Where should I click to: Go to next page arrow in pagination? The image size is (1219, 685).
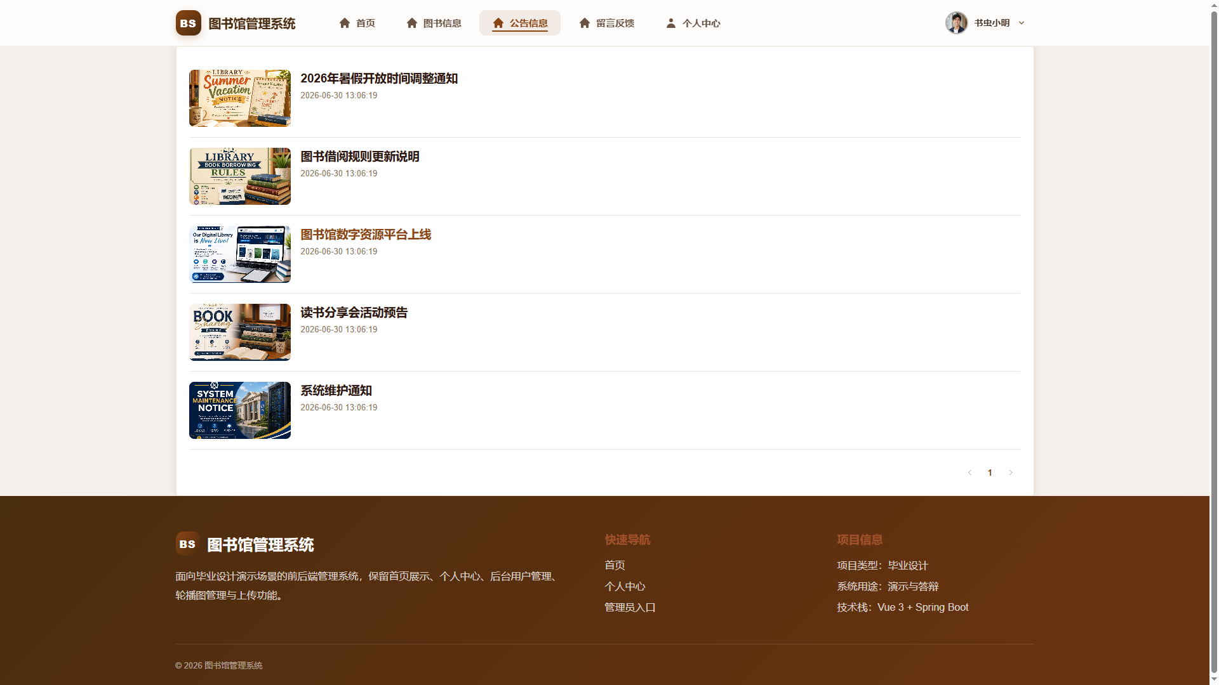(x=1011, y=473)
